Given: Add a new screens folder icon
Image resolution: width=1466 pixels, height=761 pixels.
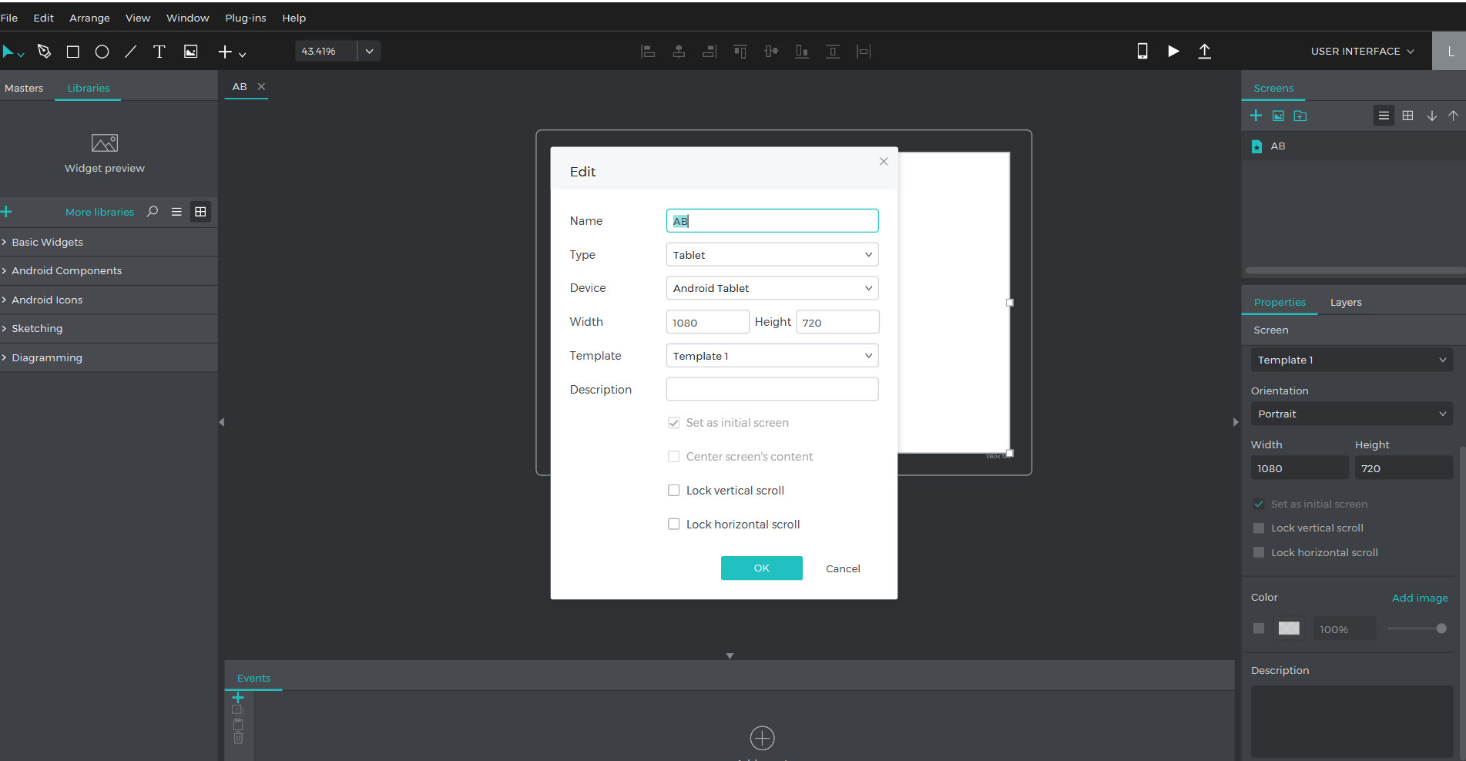Looking at the screenshot, I should [1300, 116].
